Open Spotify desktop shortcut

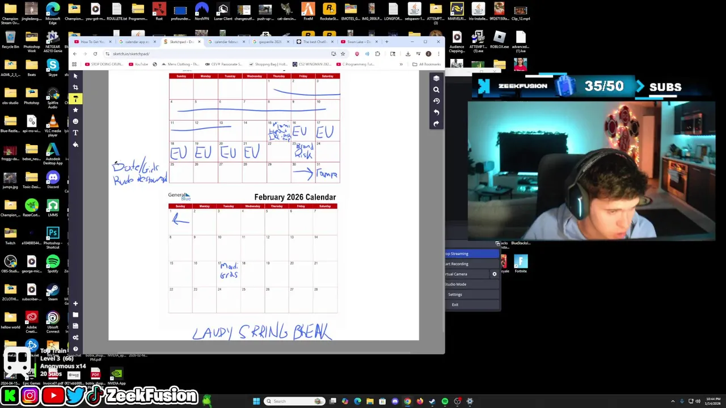point(53,264)
